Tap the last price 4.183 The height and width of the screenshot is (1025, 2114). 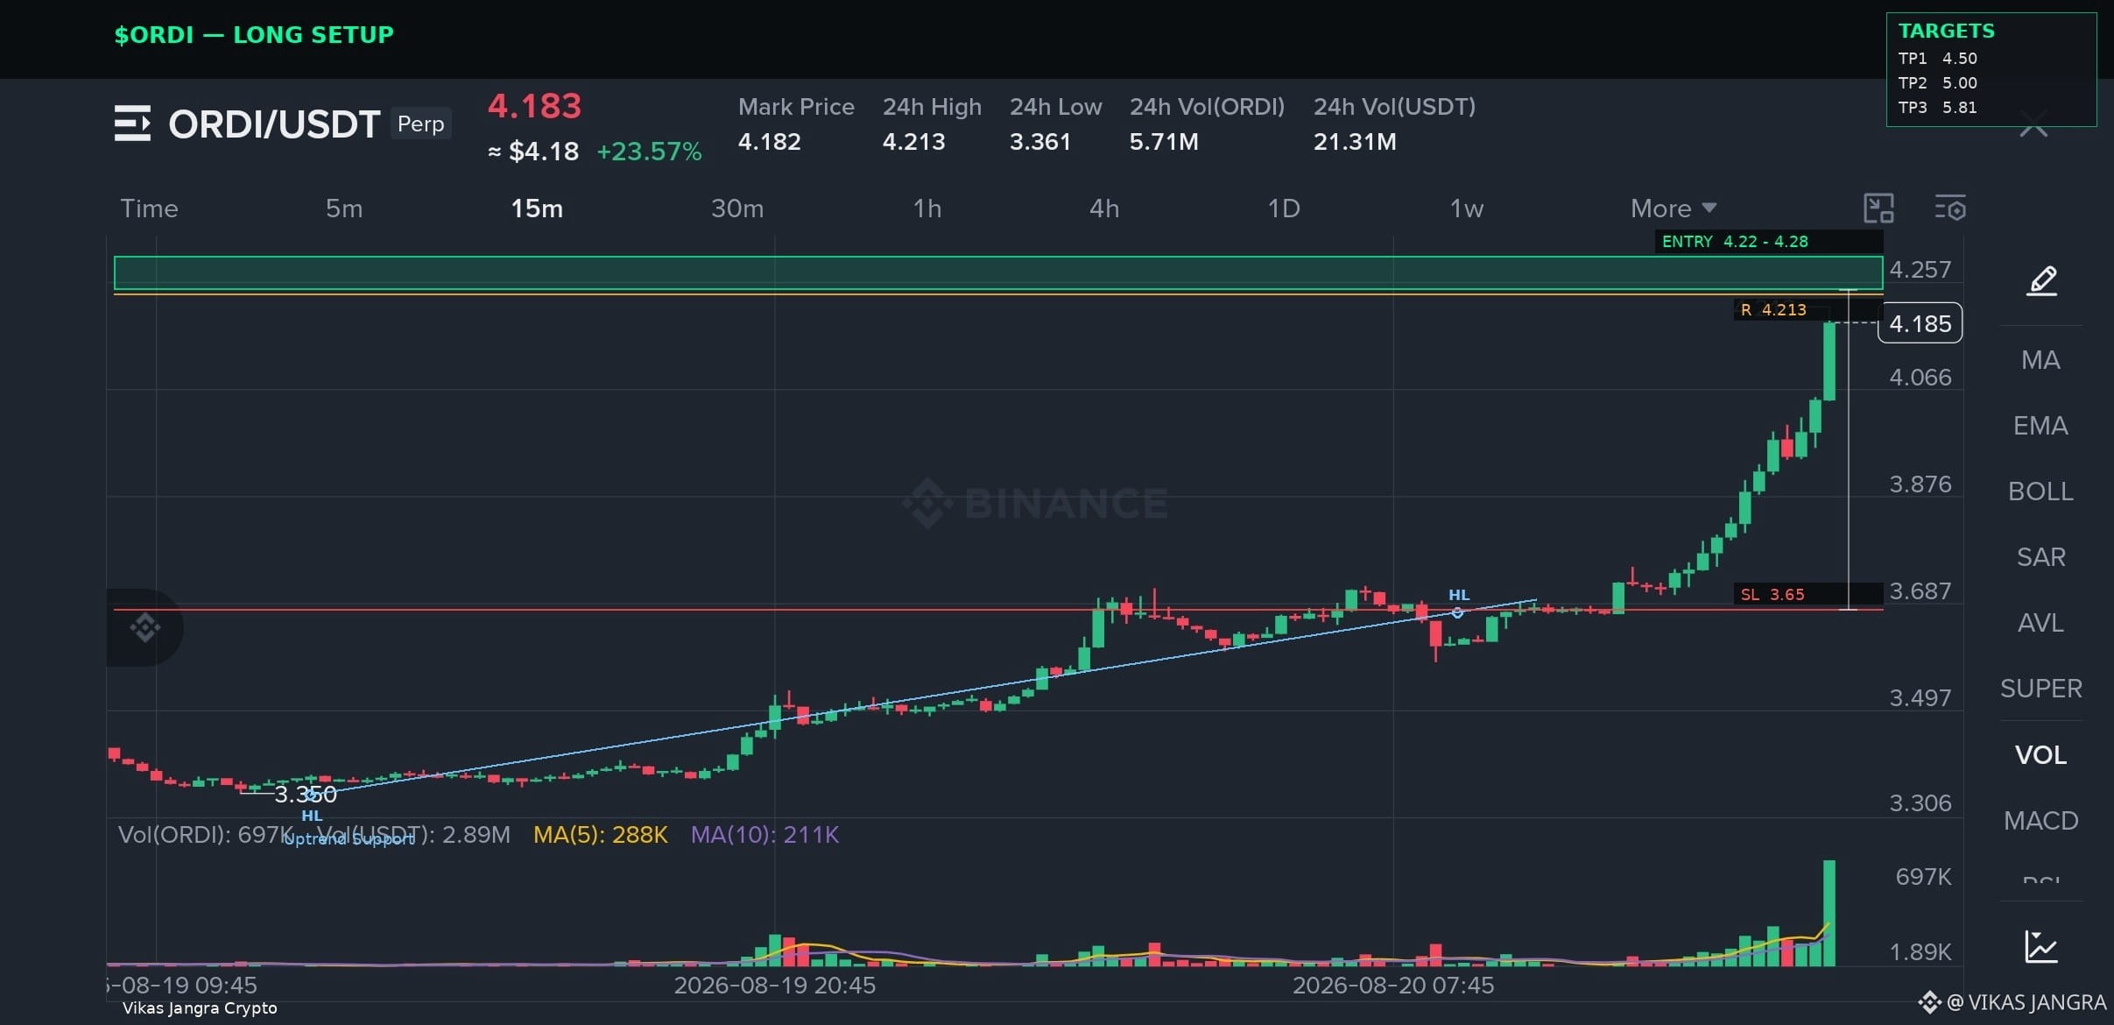534,107
